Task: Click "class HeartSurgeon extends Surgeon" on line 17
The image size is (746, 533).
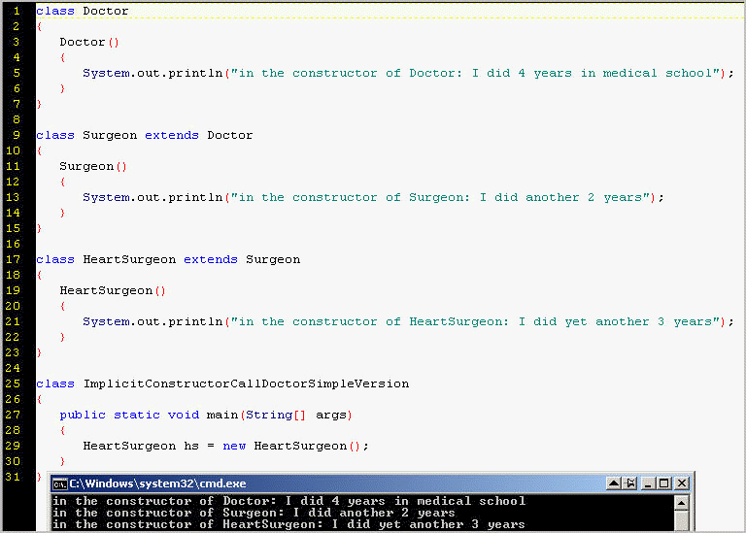Action: coord(168,259)
